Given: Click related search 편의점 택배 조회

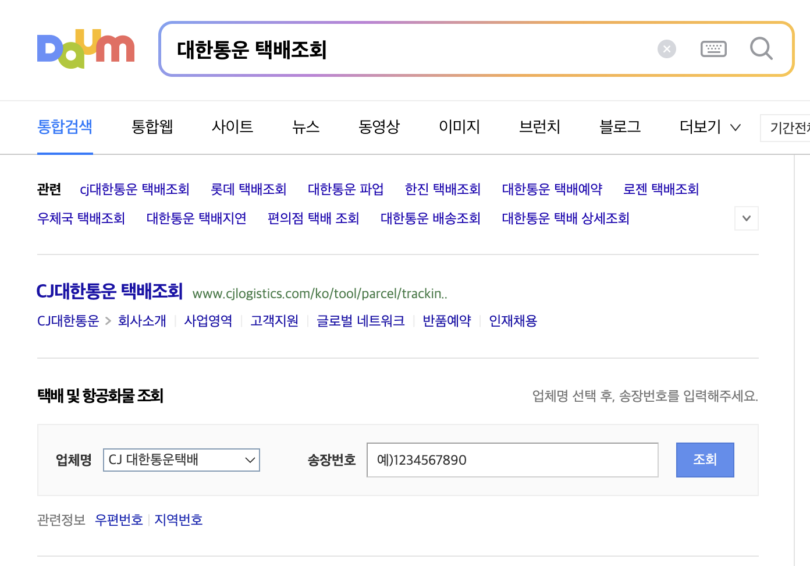Looking at the screenshot, I should pyautogui.click(x=314, y=218).
